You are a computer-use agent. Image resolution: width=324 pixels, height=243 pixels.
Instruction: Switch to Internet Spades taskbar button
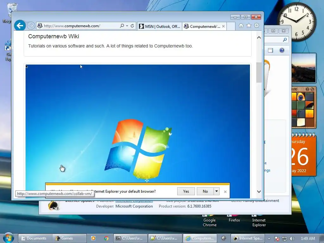pos(248,238)
